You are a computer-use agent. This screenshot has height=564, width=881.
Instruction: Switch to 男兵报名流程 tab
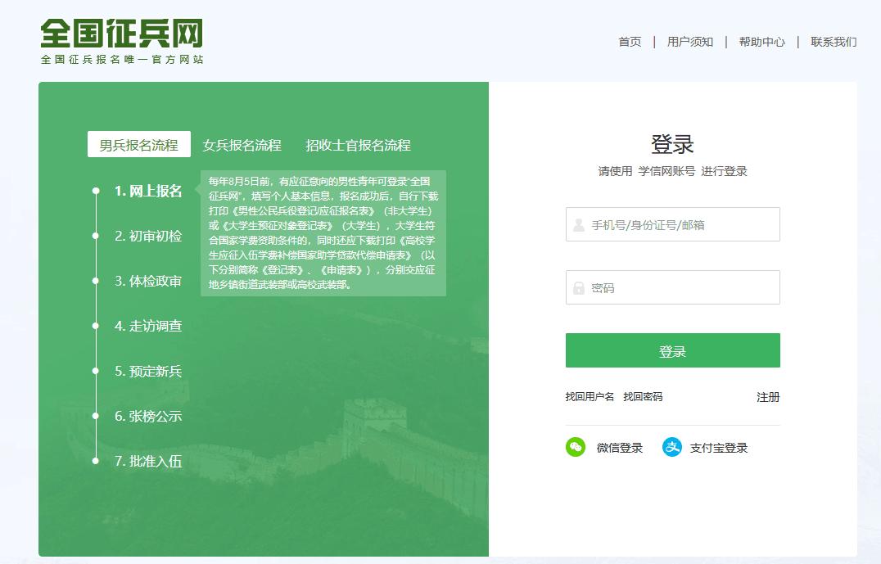(139, 145)
